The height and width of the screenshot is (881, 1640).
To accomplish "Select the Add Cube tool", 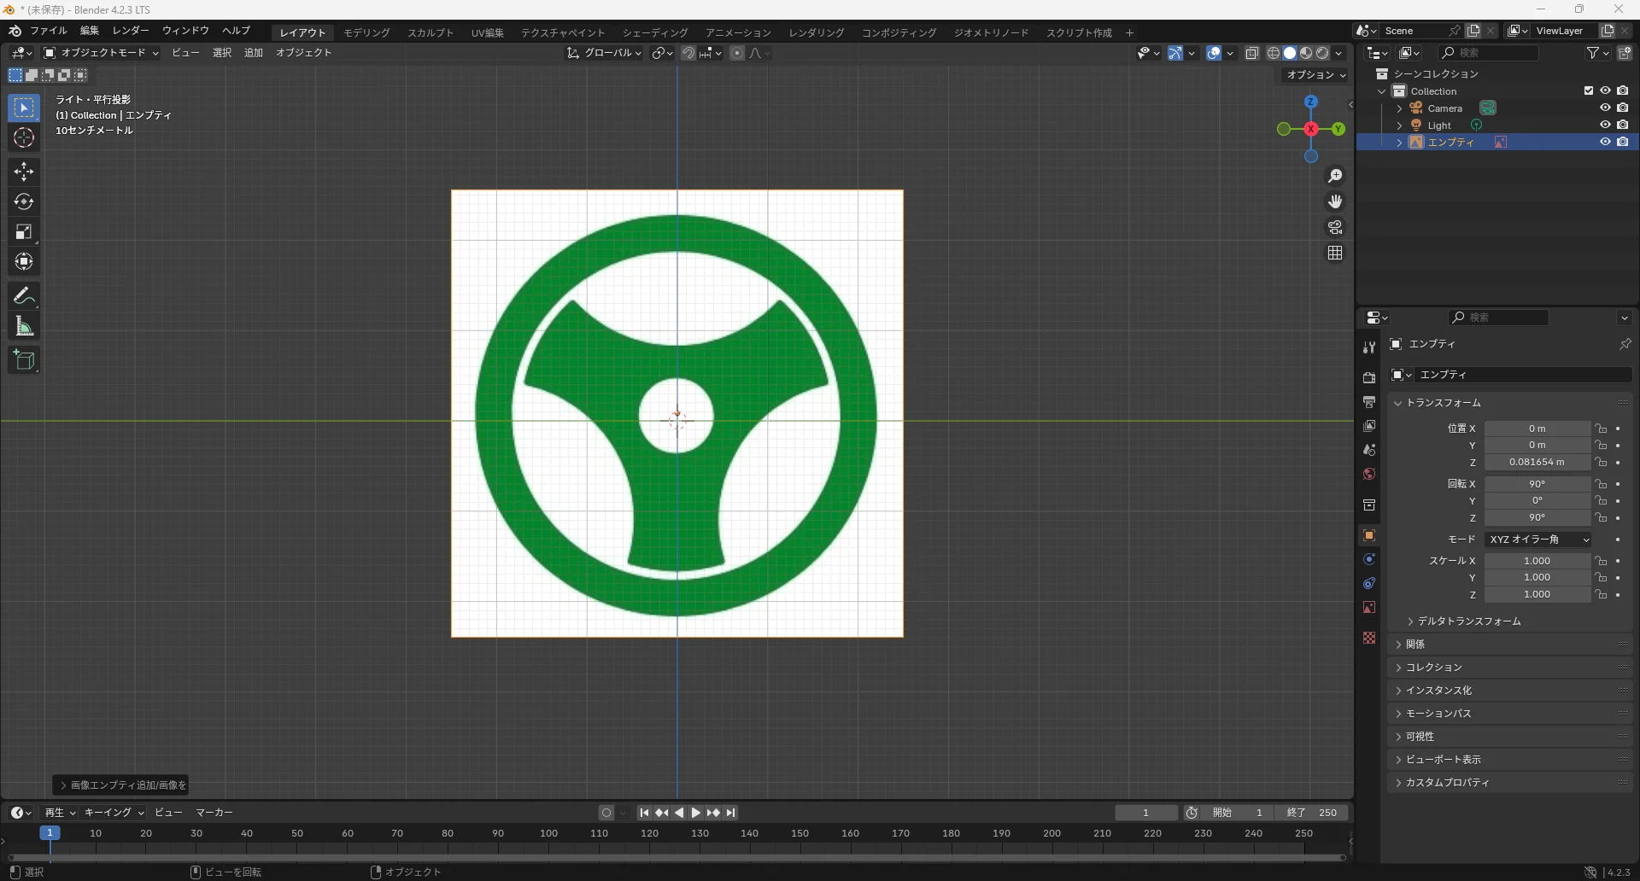I will tap(24, 359).
